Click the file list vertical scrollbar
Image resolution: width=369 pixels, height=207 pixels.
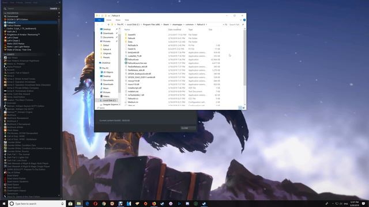244,57
